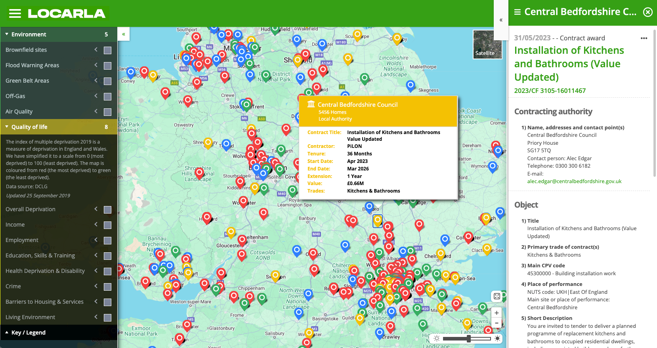657x348 pixels.
Task: Collapse the right details panel chevron
Action: [501, 20]
